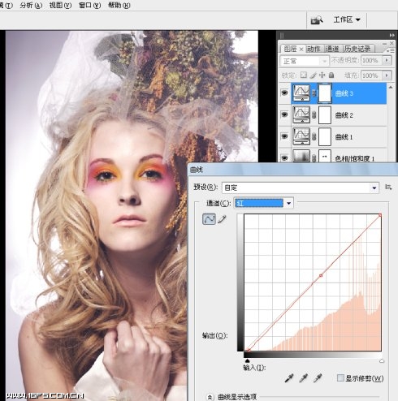Viewport: 398px width, 401px height.
Task: Hide the 曲线 3 layer
Action: [284, 93]
